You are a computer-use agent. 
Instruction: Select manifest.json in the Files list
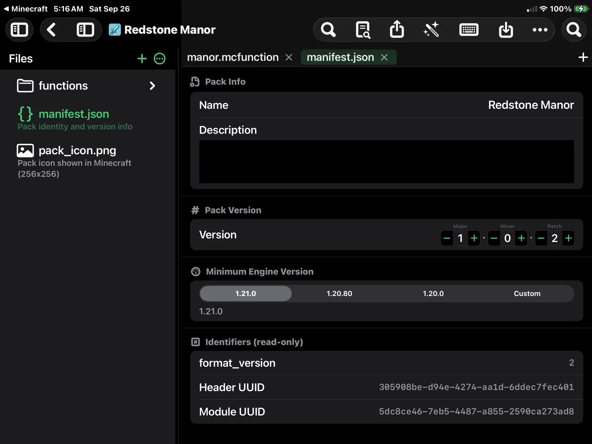point(87,119)
